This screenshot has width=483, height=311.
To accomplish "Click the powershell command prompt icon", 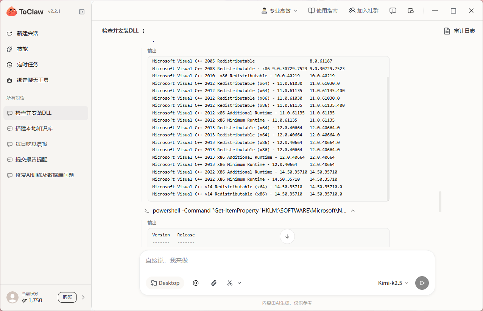I will pos(146,211).
